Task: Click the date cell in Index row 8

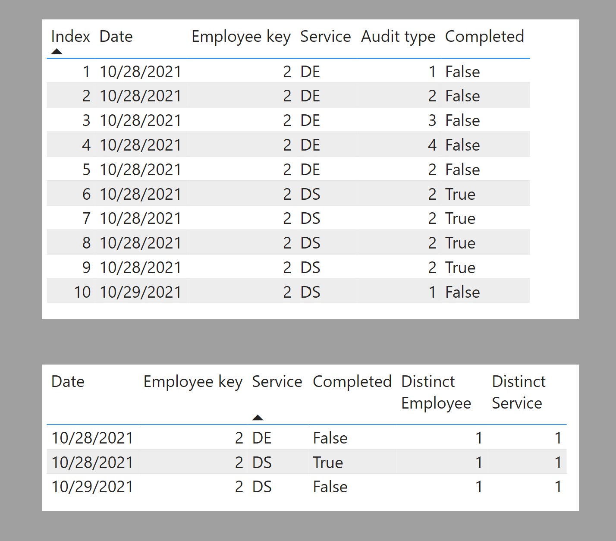Action: point(141,243)
